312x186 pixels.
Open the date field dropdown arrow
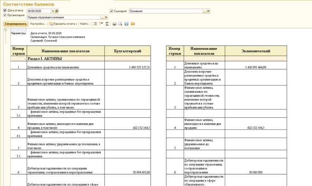(x=53, y=11)
